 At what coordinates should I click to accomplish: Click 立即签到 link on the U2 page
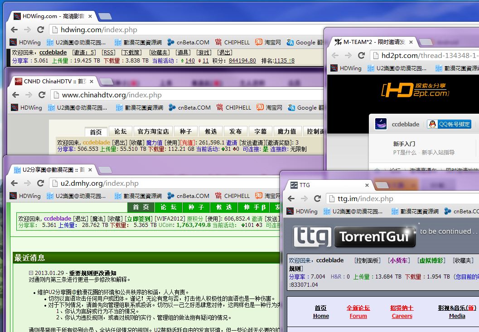(138, 219)
